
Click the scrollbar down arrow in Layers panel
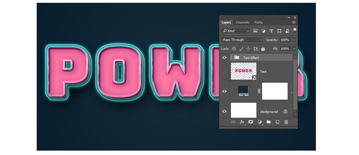coord(295,114)
